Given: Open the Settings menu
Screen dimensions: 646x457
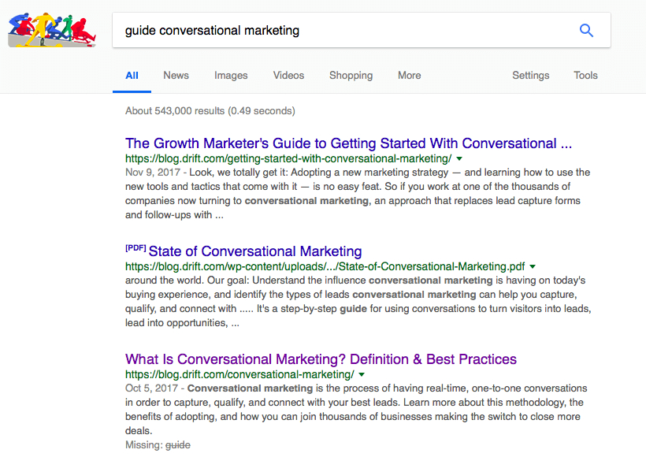Looking at the screenshot, I should click(530, 75).
